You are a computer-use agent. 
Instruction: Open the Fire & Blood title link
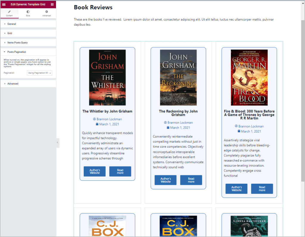click(249, 115)
